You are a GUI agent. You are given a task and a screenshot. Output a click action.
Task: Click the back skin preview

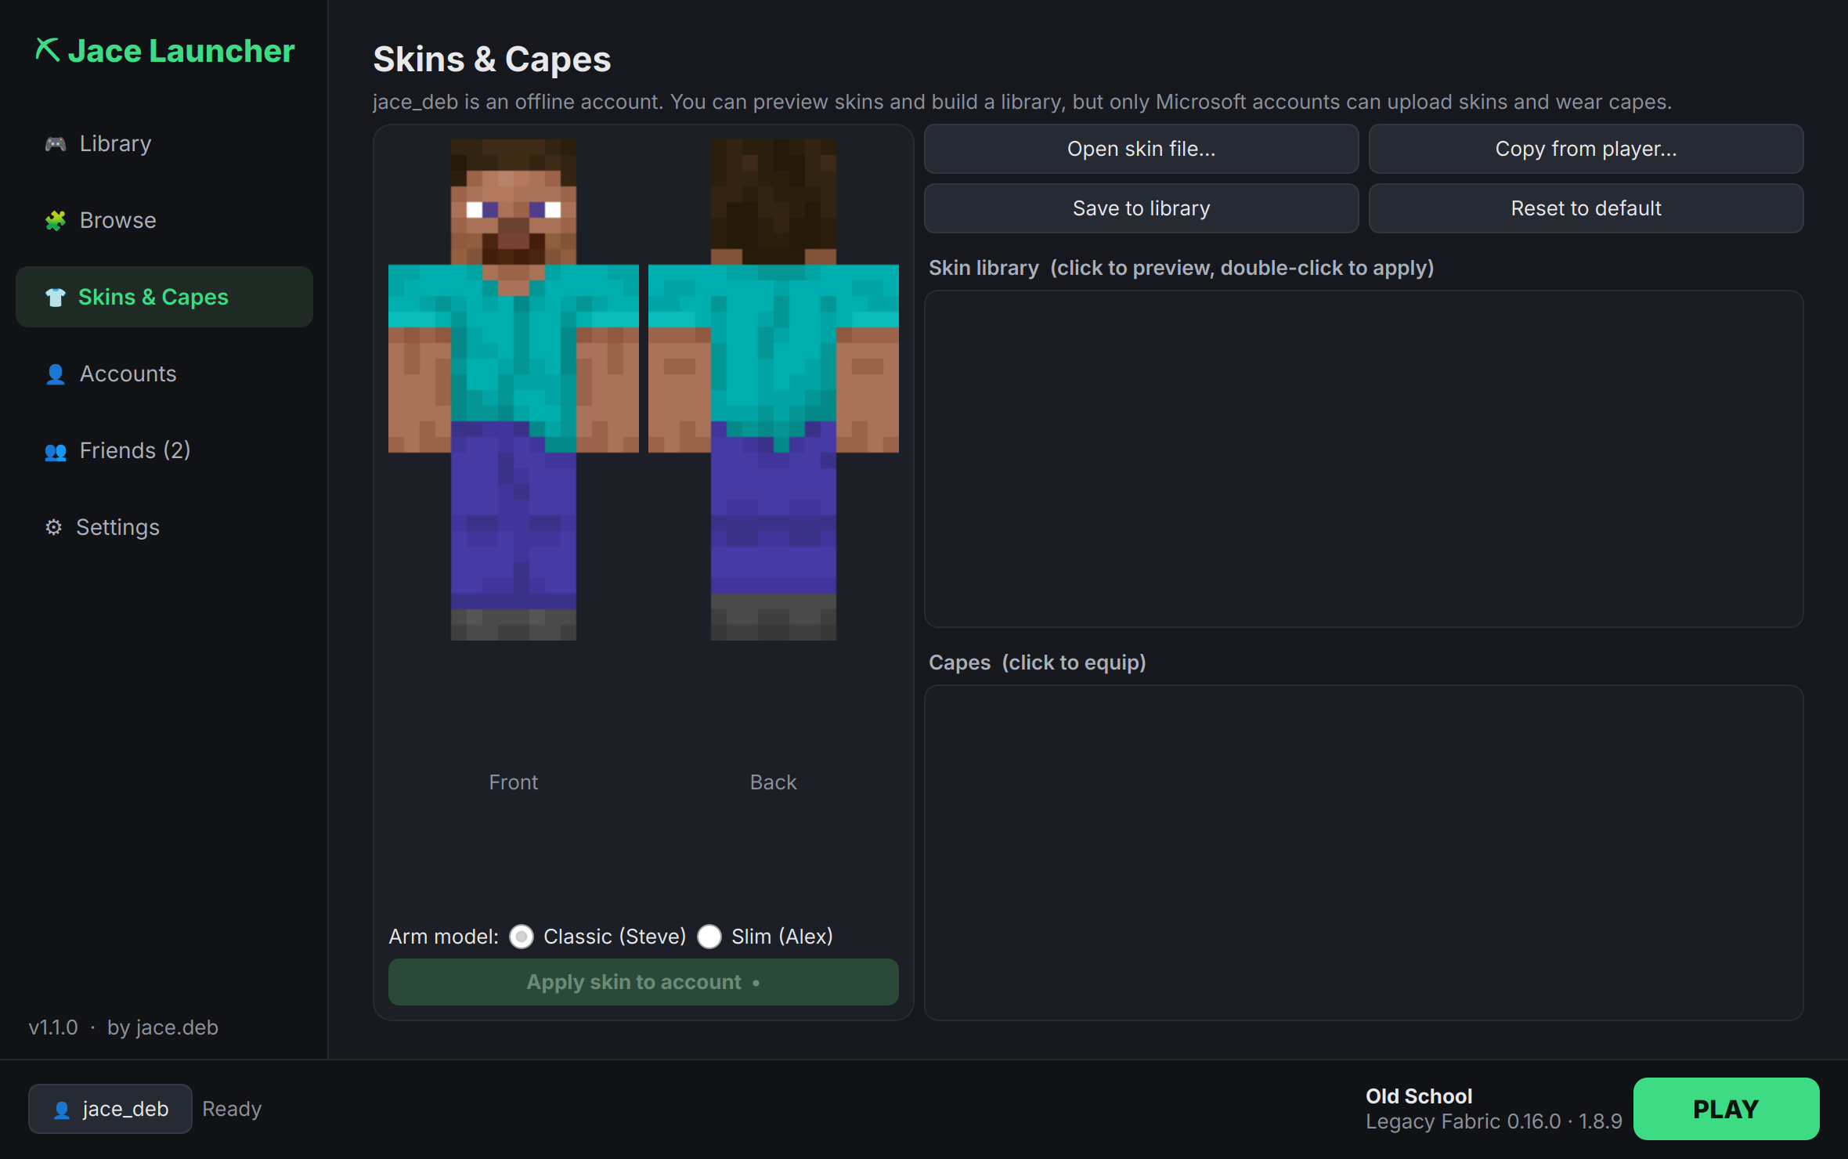pos(774,390)
